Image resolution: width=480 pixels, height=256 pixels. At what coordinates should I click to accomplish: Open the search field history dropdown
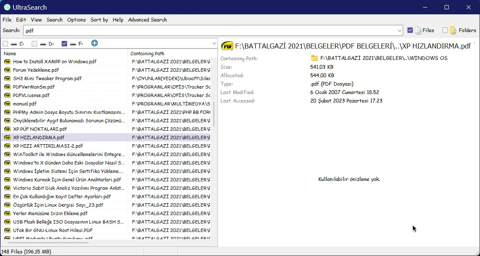pyautogui.click(x=399, y=31)
